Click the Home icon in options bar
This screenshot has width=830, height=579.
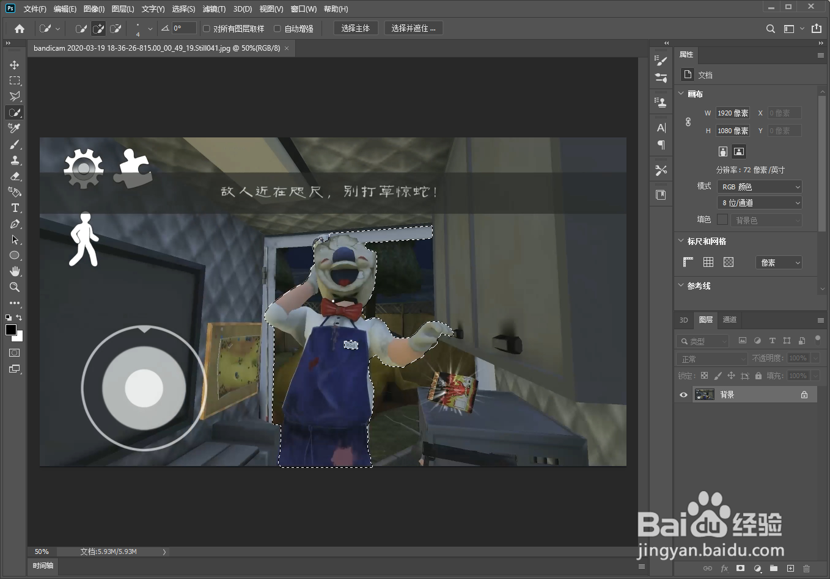tap(20, 29)
